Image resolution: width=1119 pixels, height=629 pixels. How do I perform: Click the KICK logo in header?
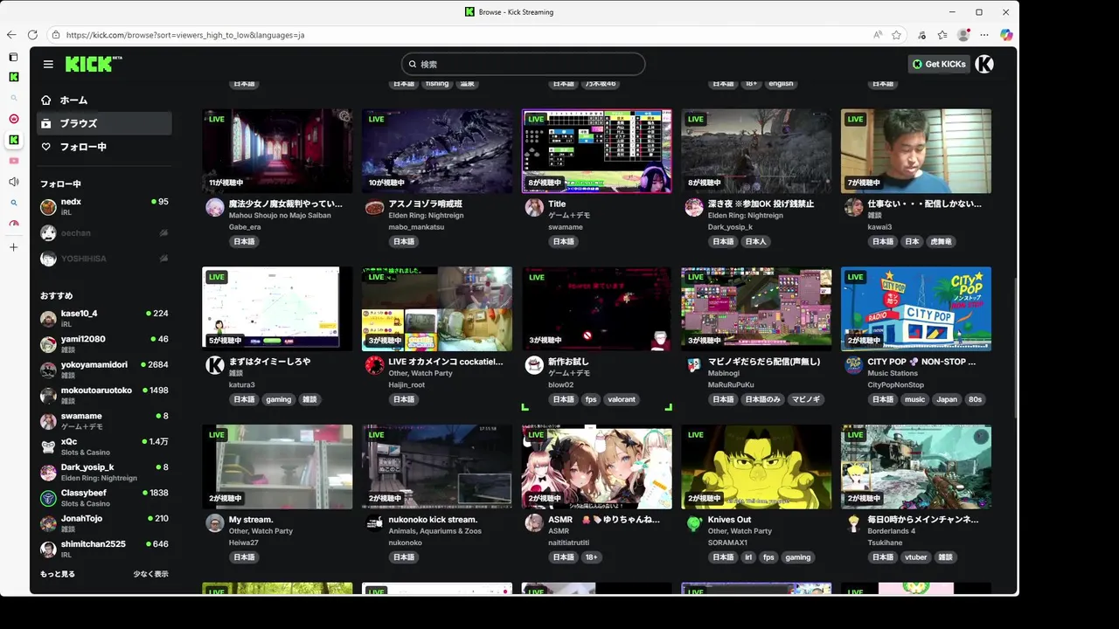pos(94,64)
